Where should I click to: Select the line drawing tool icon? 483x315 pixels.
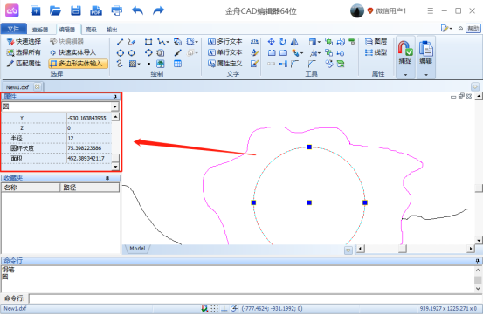(x=121, y=42)
